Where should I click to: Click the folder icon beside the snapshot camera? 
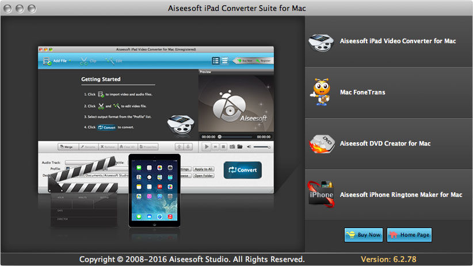241,147
